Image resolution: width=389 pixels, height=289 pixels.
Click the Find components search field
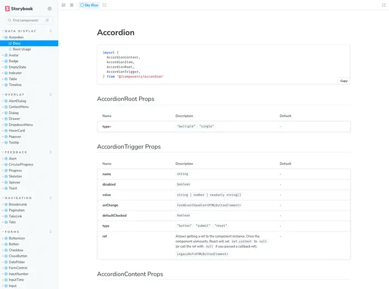(29, 20)
